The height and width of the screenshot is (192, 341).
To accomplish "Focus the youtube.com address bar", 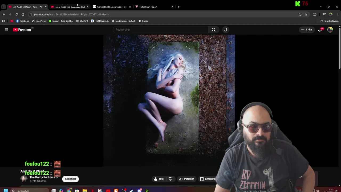I will point(163,14).
